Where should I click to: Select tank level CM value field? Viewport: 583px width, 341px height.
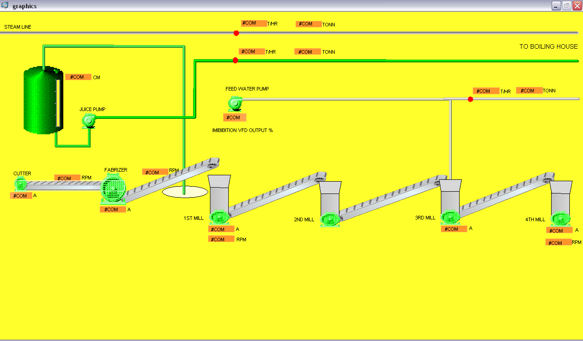pyautogui.click(x=78, y=77)
